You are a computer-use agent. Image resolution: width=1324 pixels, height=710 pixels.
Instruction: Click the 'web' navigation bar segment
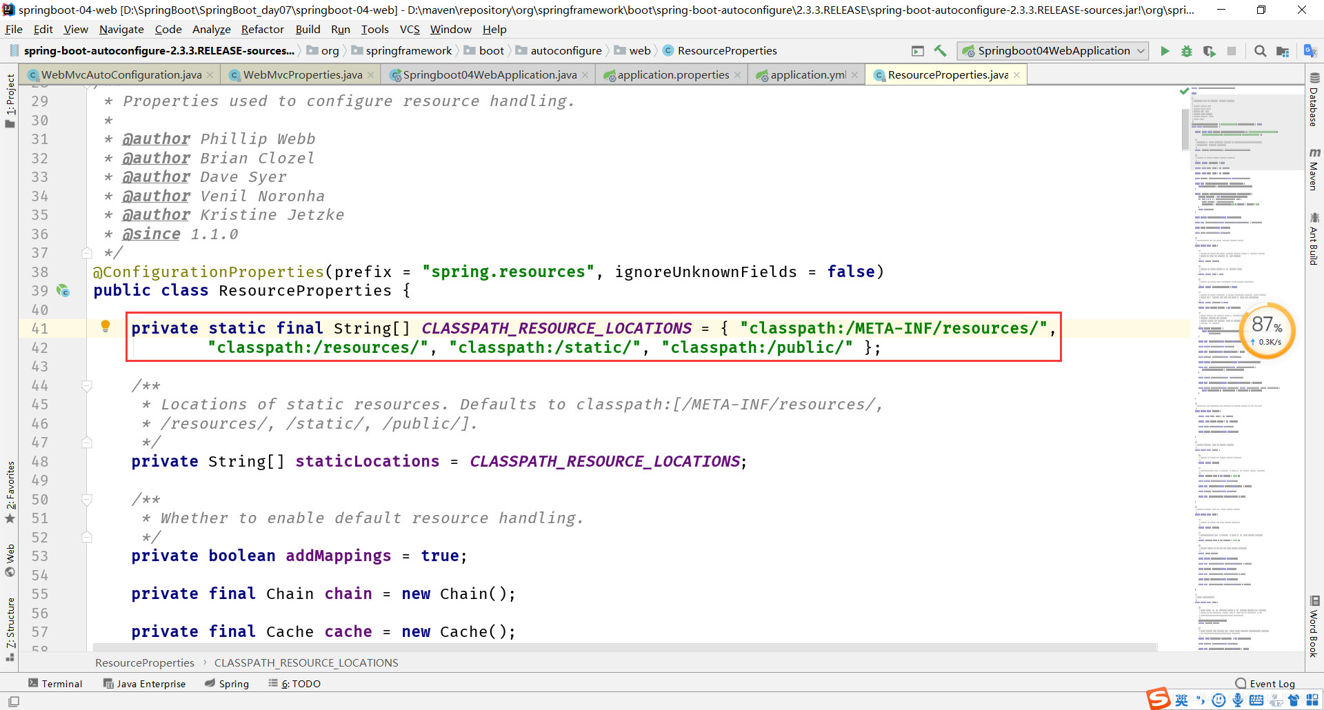tap(633, 51)
